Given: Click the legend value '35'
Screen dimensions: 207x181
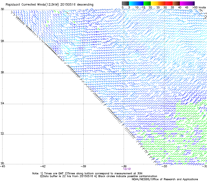Looking at the screenshot, I should (172, 8).
